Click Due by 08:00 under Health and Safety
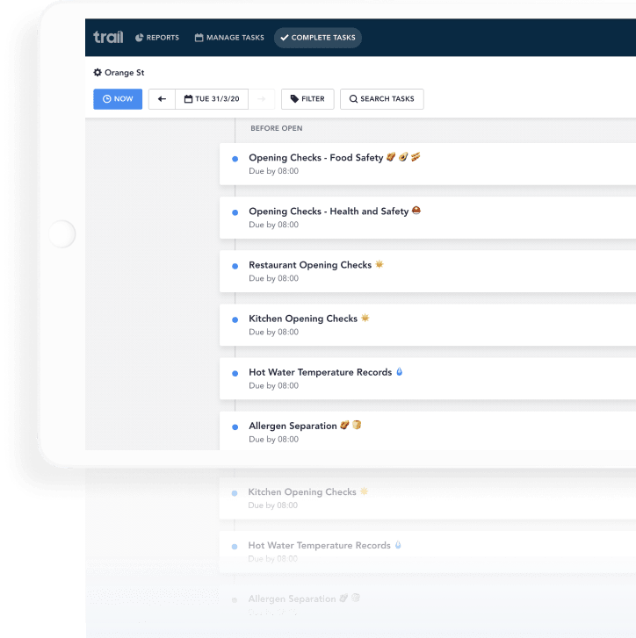Screen dimensions: 636x638 tap(273, 225)
